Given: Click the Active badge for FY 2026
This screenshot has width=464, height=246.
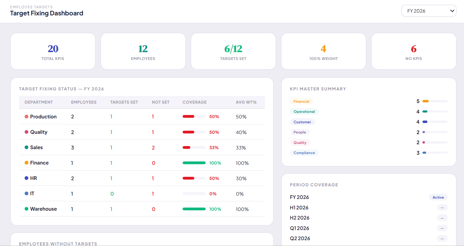Looking at the screenshot, I should click(438, 197).
